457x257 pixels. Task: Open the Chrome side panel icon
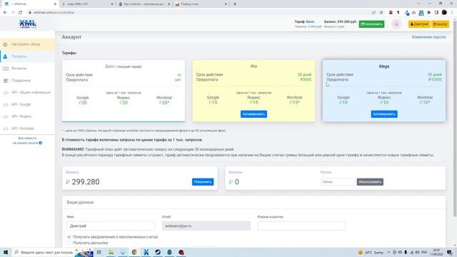pos(436,13)
